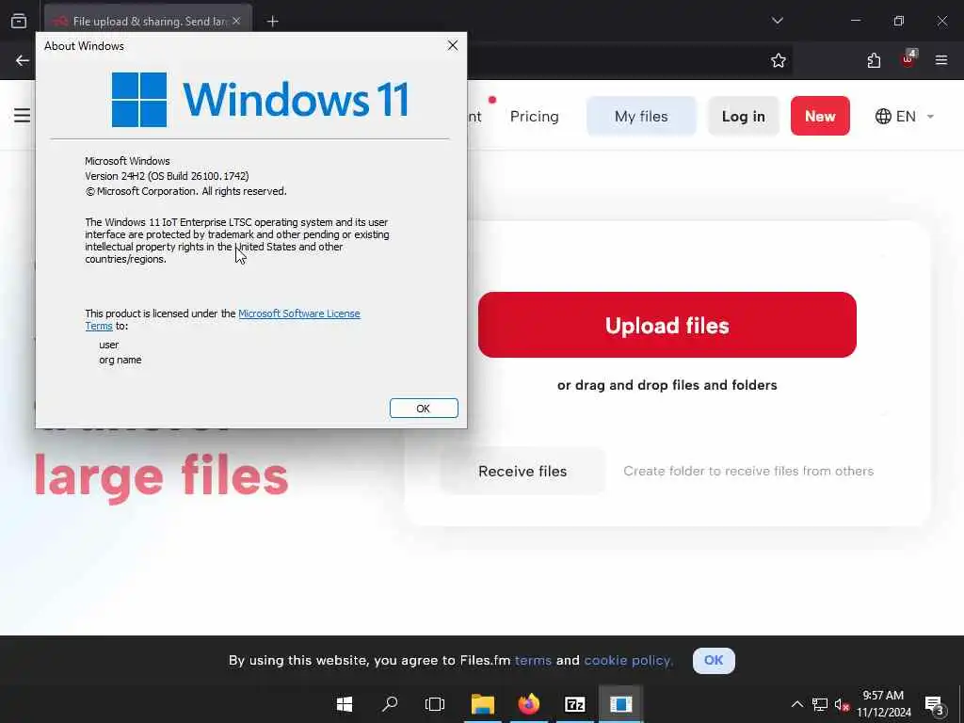Bookmark this page with star icon

click(x=779, y=60)
